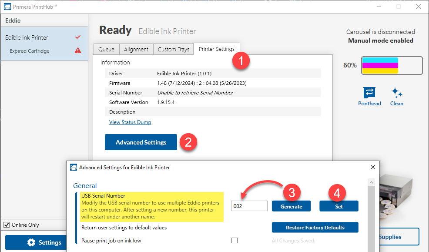Click the driver value Edible Ink Printer (1.0.1)

pos(184,74)
